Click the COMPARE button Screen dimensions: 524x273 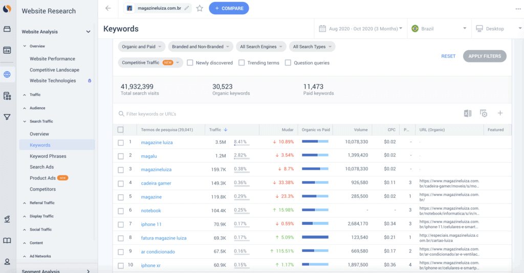point(229,8)
